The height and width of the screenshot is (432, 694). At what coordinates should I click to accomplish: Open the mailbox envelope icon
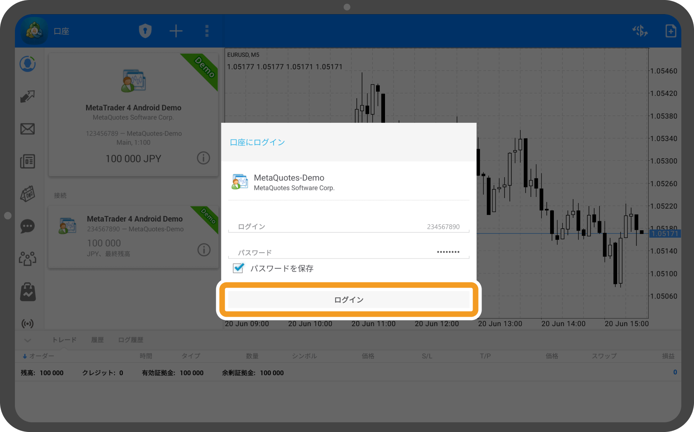point(28,129)
